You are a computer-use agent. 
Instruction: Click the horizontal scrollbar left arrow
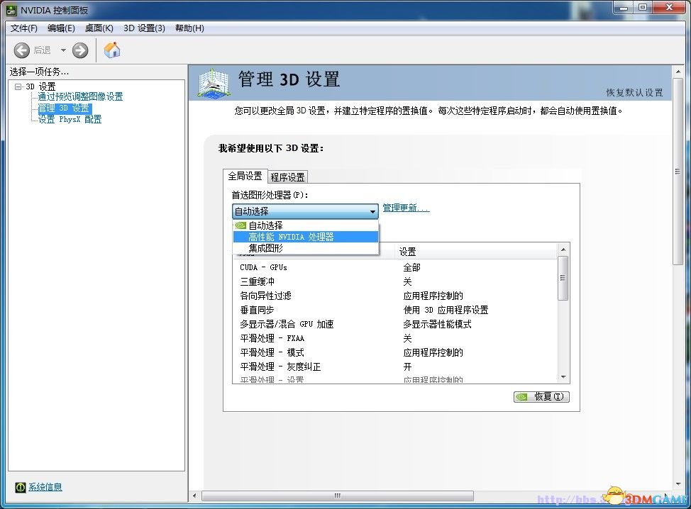click(x=194, y=496)
